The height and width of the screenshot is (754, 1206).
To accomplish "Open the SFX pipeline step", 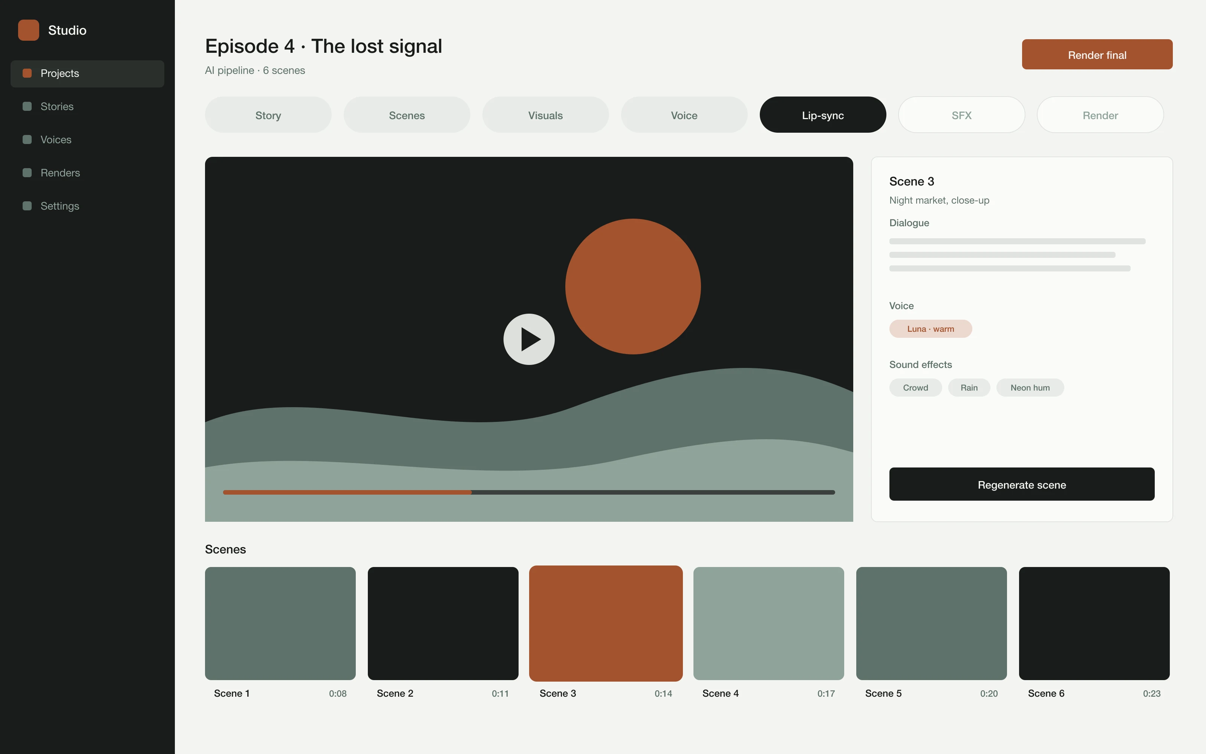I will coord(961,115).
